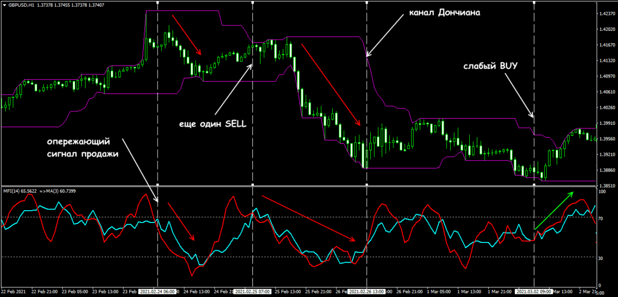The image size is (618, 297).
Task: Click the 1.40260 price level on the scale
Action: click(607, 108)
